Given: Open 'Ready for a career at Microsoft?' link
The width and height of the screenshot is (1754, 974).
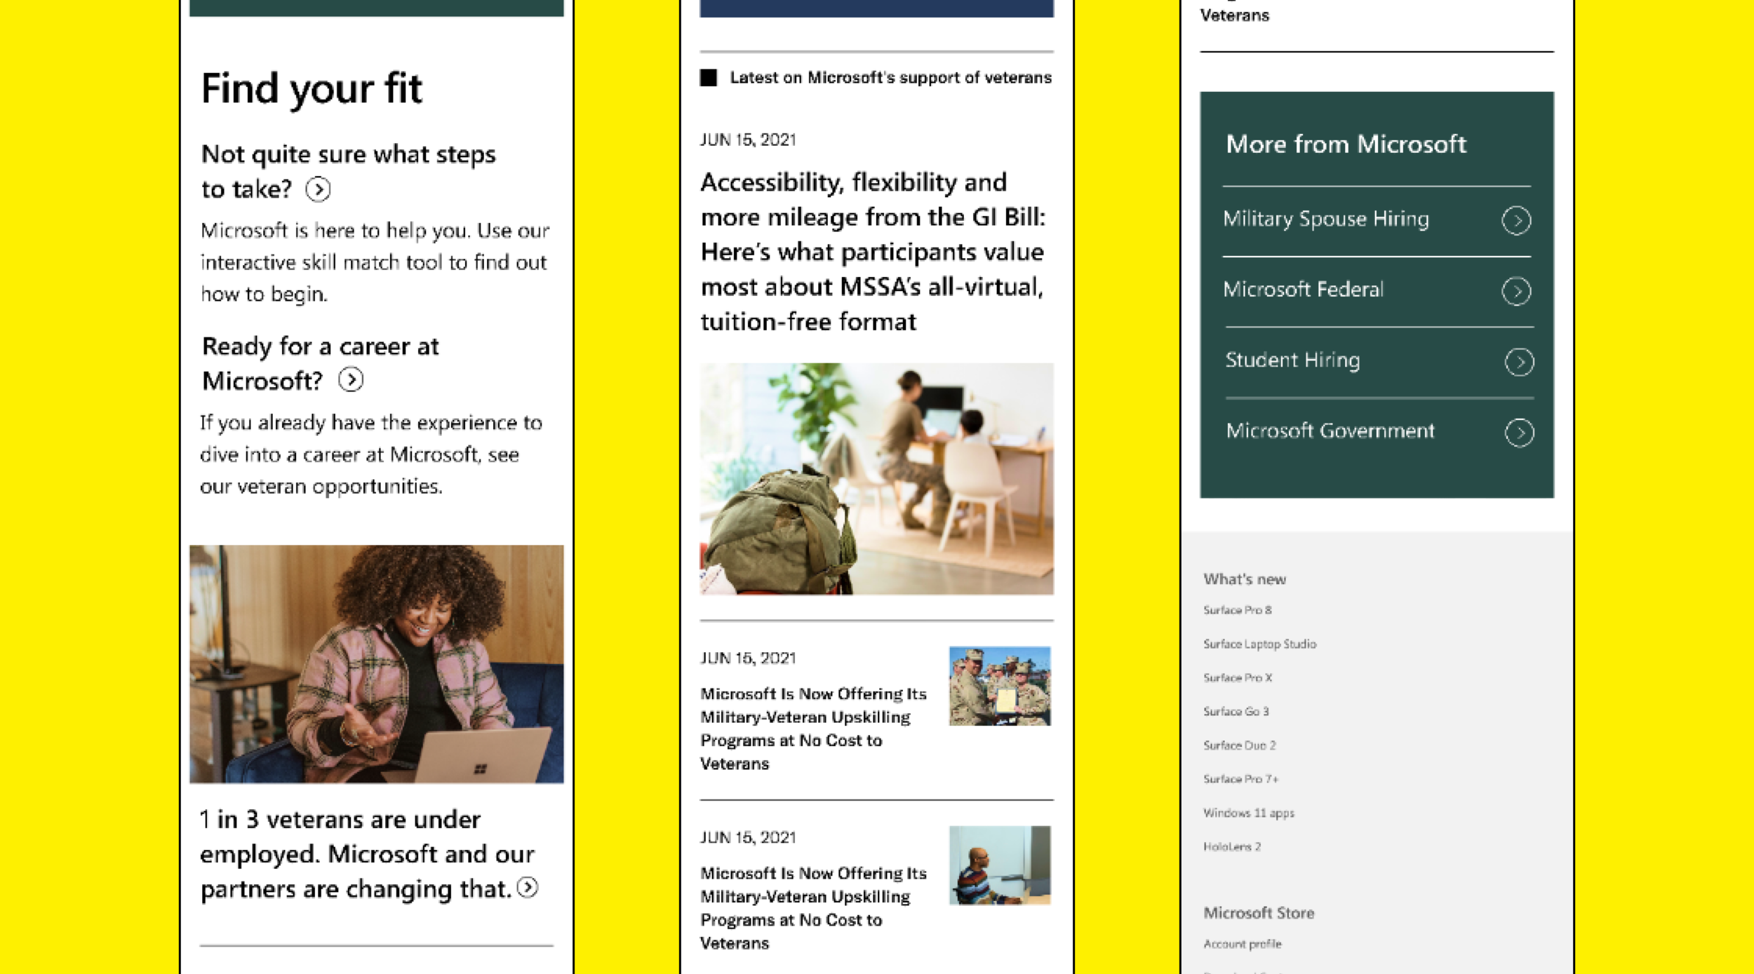Looking at the screenshot, I should point(320,363).
